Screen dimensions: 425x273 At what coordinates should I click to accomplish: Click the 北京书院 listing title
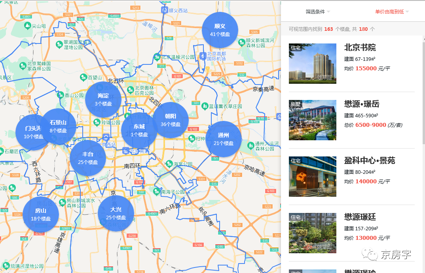click(x=360, y=48)
